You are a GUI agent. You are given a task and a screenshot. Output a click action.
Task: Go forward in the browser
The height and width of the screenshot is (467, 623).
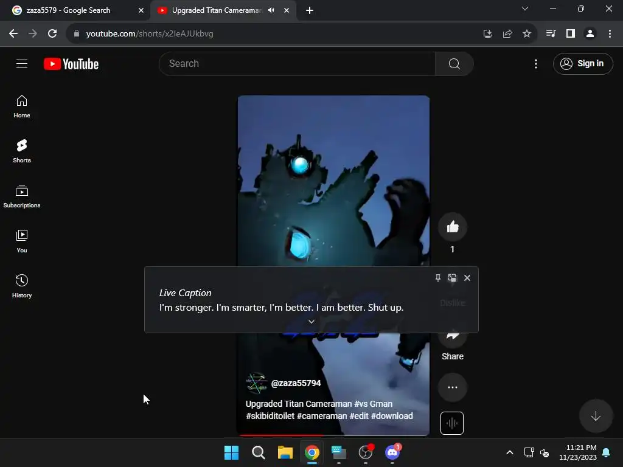click(33, 34)
